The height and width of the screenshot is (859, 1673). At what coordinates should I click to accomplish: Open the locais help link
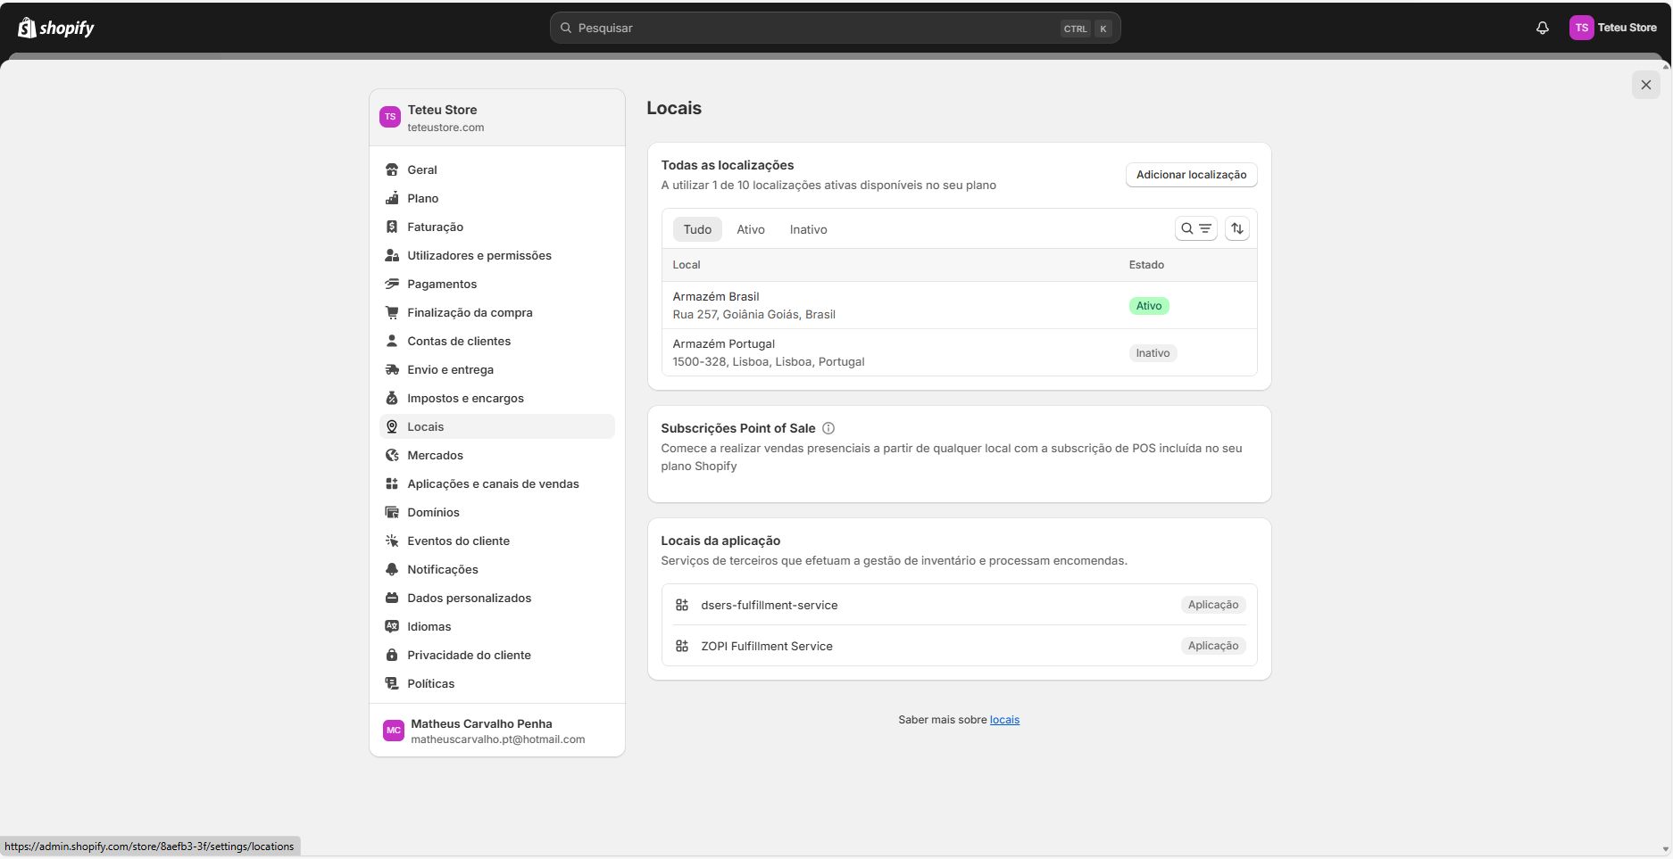(x=1004, y=720)
